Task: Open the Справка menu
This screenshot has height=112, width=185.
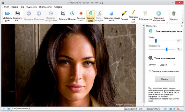Action: [58, 7]
